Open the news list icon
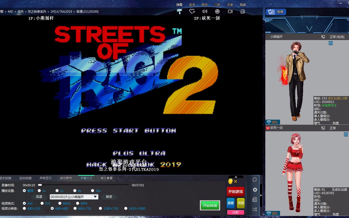The image size is (349, 218). pyautogui.click(x=255, y=200)
